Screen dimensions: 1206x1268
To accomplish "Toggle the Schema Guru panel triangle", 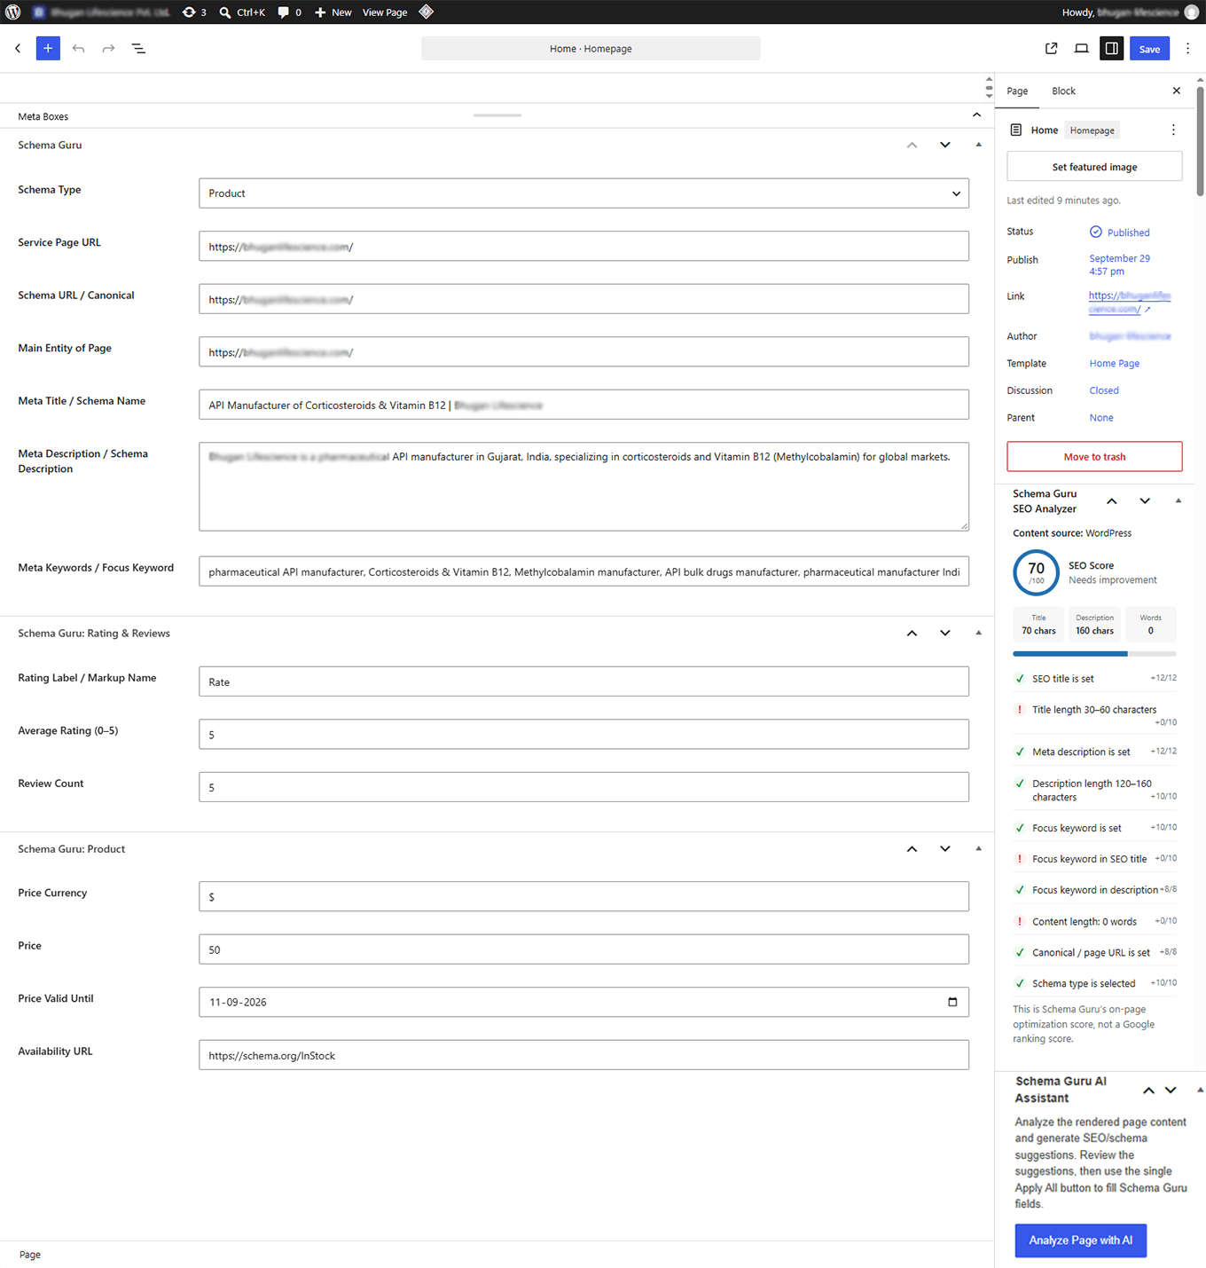I will [x=979, y=145].
